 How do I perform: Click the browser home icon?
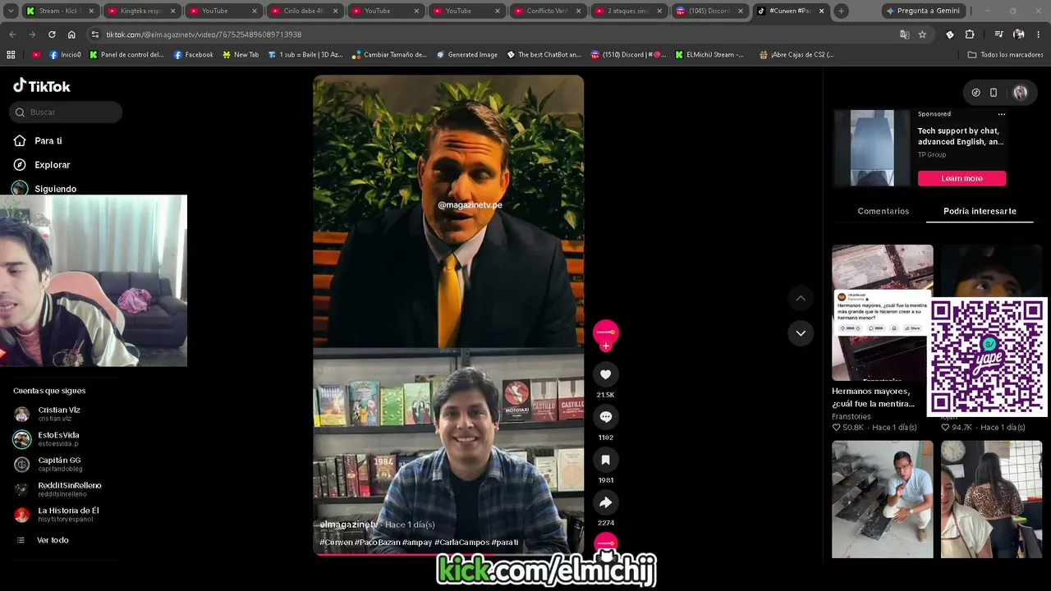[71, 34]
